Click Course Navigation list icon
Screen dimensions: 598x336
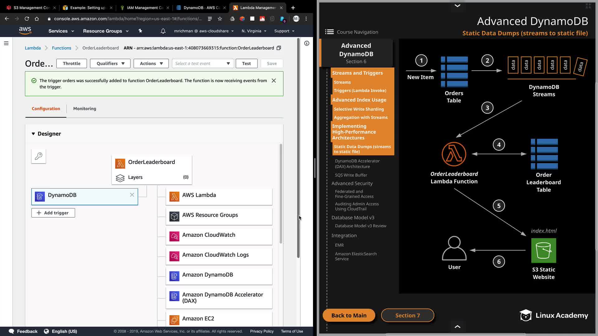pos(329,32)
